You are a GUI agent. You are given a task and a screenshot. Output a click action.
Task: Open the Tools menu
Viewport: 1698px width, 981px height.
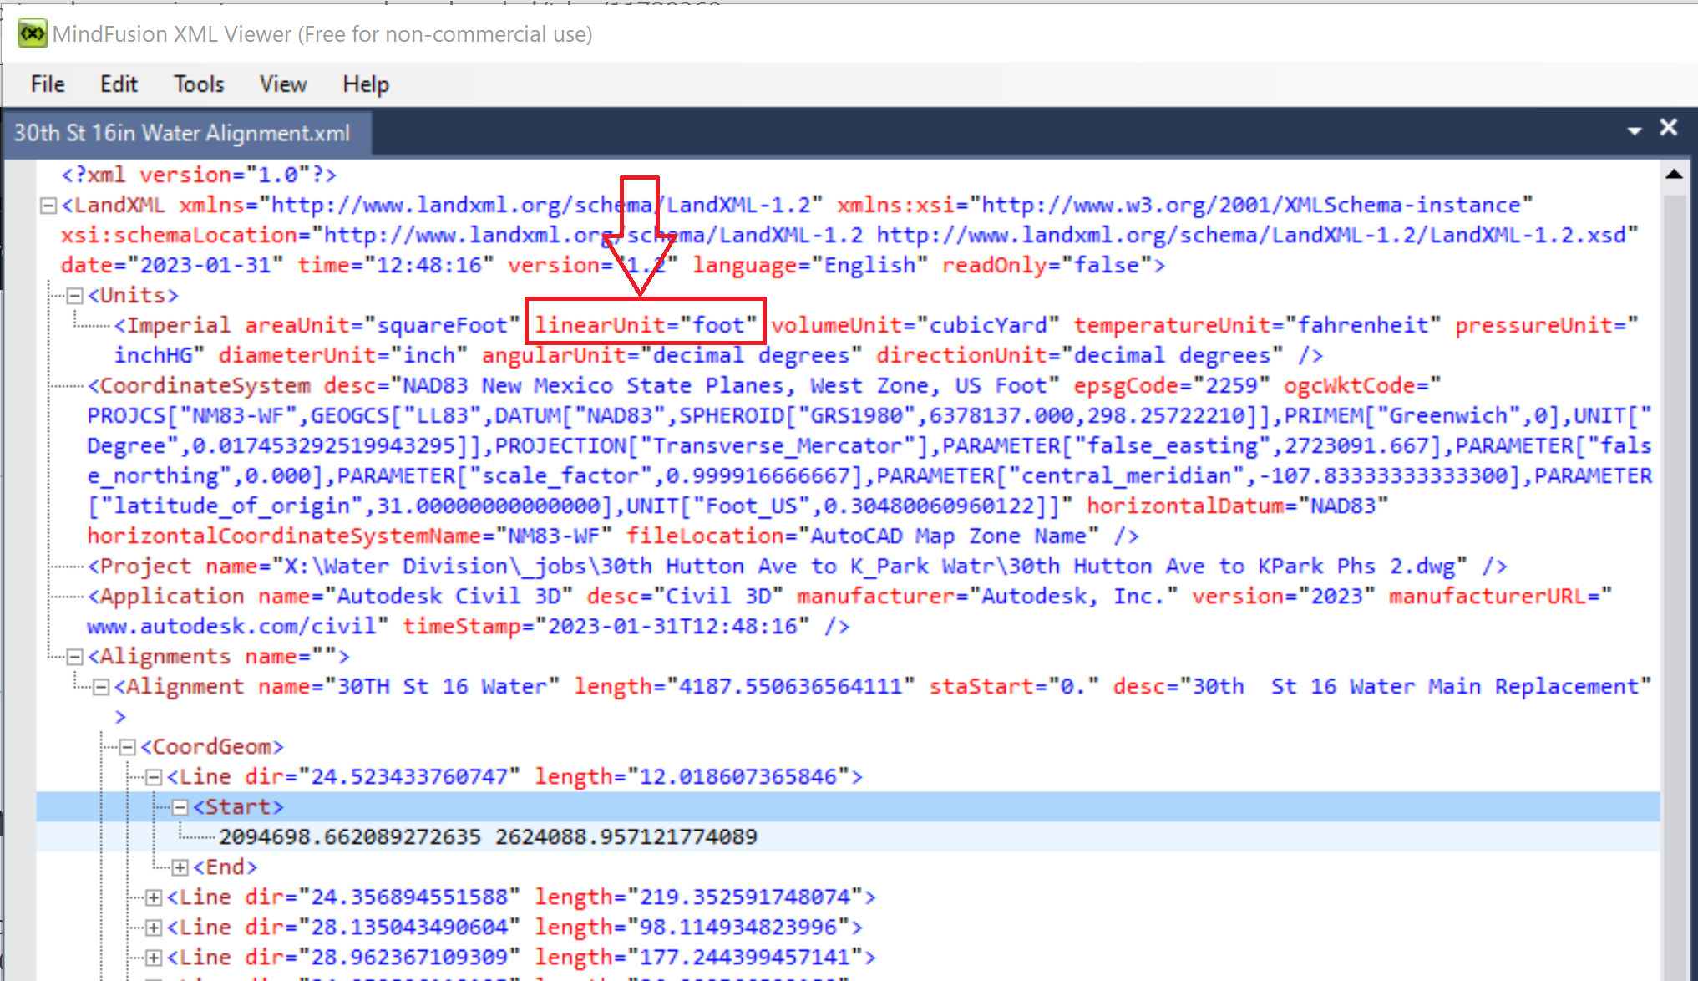point(198,84)
